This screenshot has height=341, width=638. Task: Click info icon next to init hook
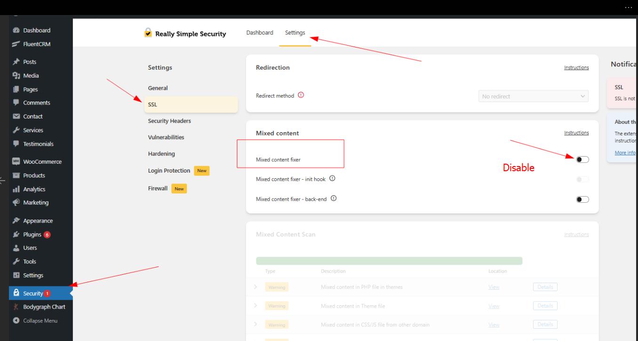(332, 179)
